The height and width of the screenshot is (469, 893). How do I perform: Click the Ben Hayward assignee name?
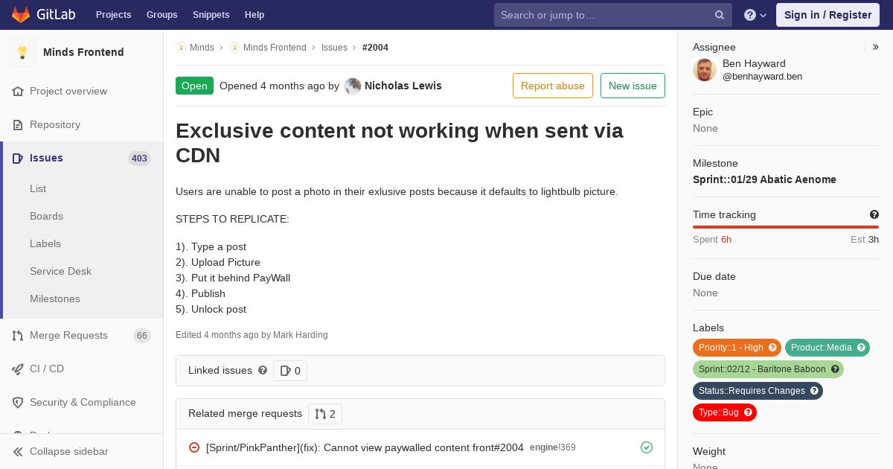pyautogui.click(x=754, y=63)
